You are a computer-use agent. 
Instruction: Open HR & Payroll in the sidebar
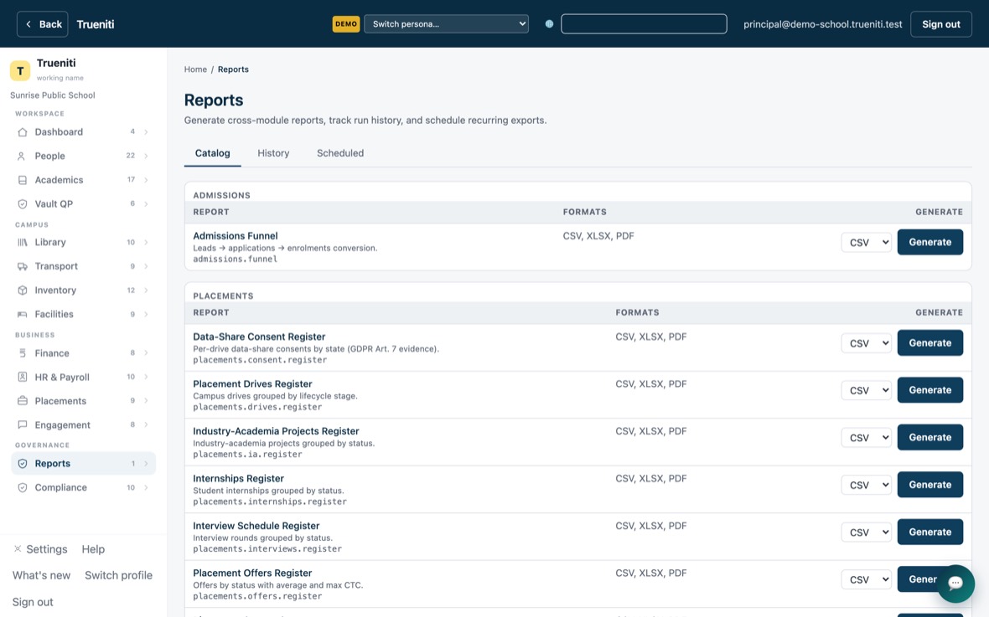pyautogui.click(x=83, y=377)
